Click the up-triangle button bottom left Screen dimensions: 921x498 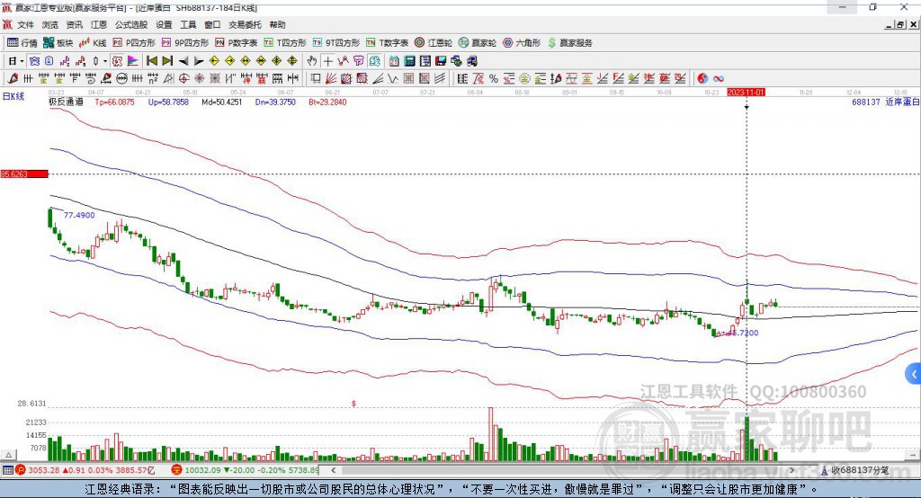[x=9, y=455]
